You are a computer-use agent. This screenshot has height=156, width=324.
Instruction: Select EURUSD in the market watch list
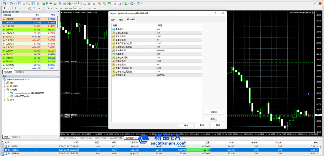click(10, 26)
